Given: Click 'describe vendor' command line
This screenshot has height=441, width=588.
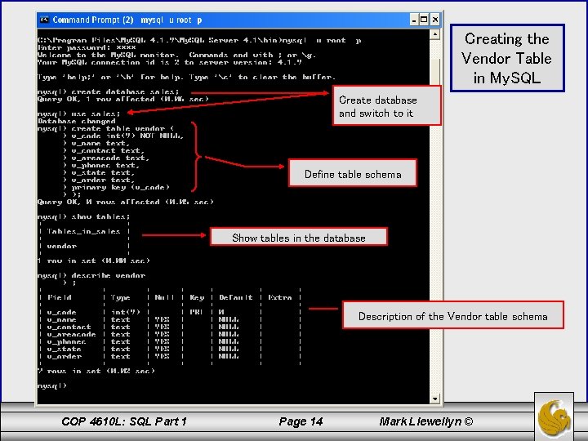Looking at the screenshot, I should [x=91, y=276].
